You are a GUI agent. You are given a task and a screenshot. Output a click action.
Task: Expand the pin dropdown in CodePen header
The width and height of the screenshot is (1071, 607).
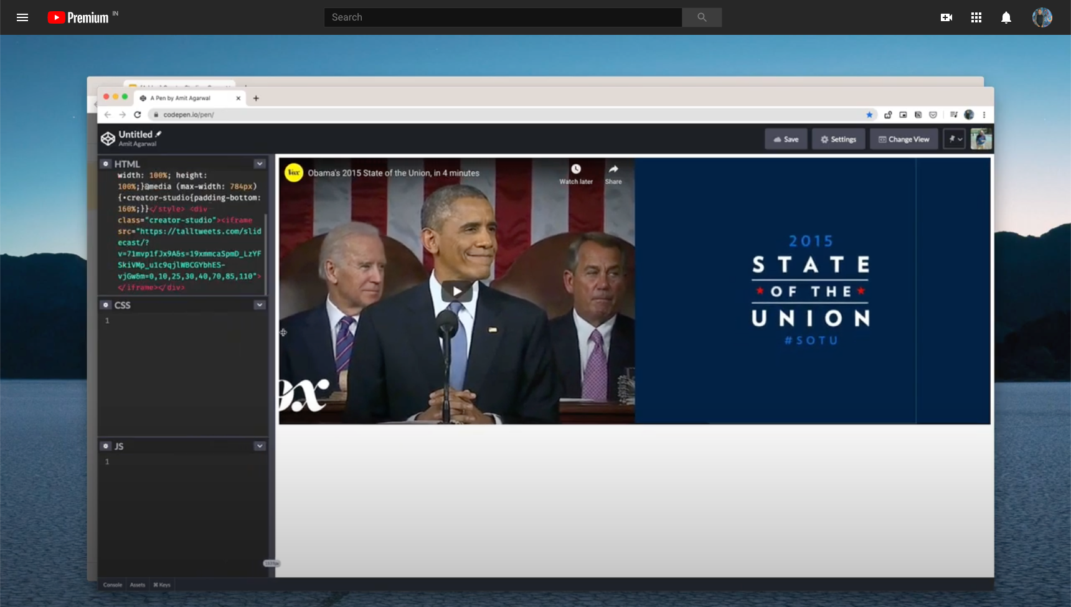pos(955,139)
